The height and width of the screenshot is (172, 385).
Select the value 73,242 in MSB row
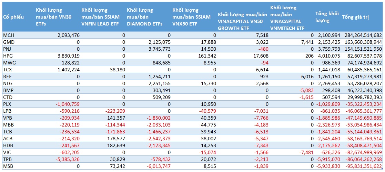click(118, 165)
